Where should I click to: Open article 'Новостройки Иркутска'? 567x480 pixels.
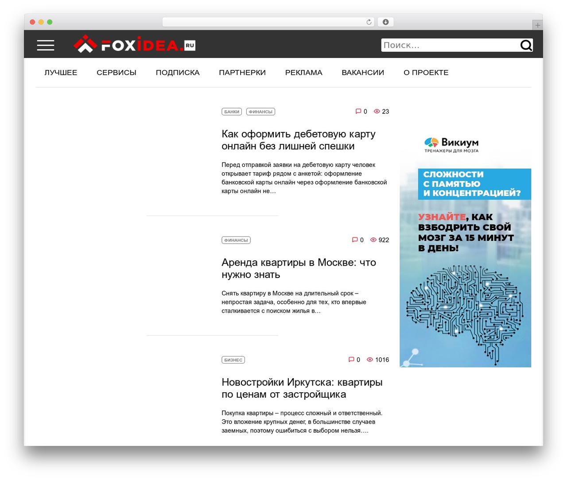[302, 388]
